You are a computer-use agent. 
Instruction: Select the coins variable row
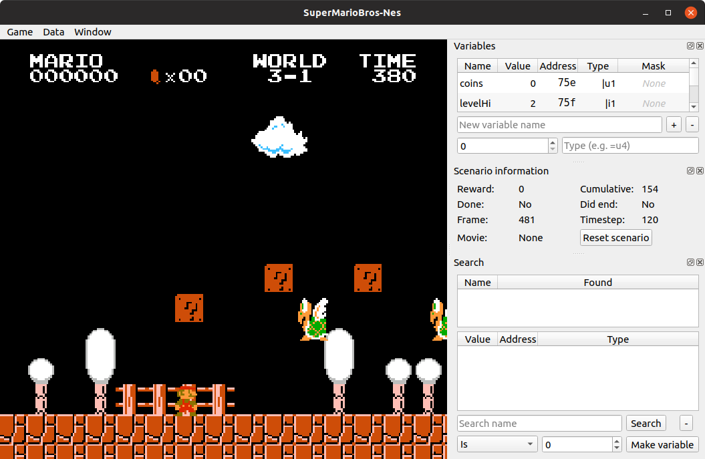(573, 83)
